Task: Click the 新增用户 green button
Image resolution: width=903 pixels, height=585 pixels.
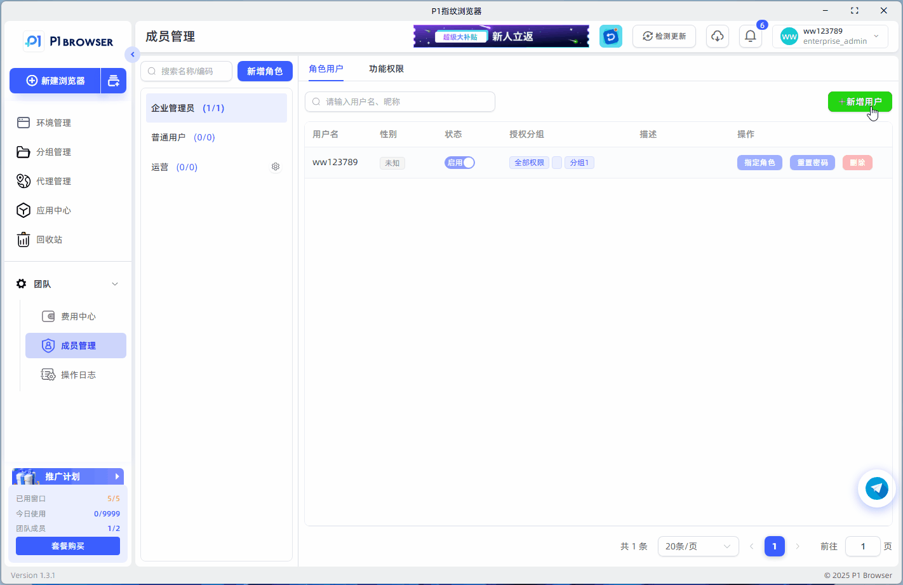Action: 860,101
